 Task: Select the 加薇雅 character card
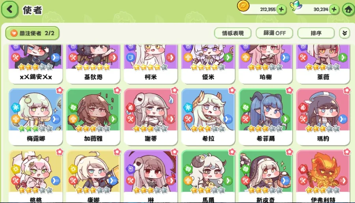point(93,117)
